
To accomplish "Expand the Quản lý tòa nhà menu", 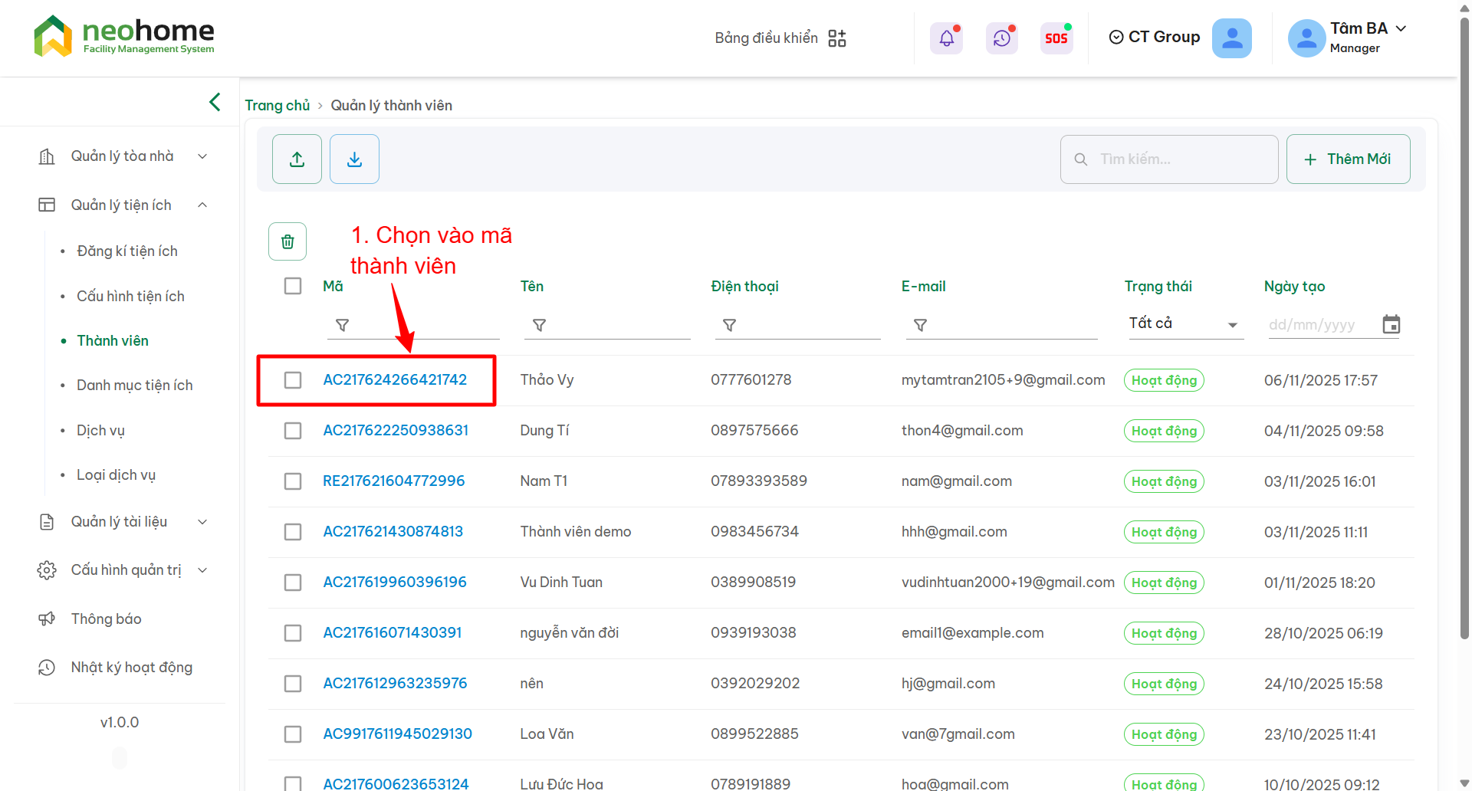I will tap(123, 156).
